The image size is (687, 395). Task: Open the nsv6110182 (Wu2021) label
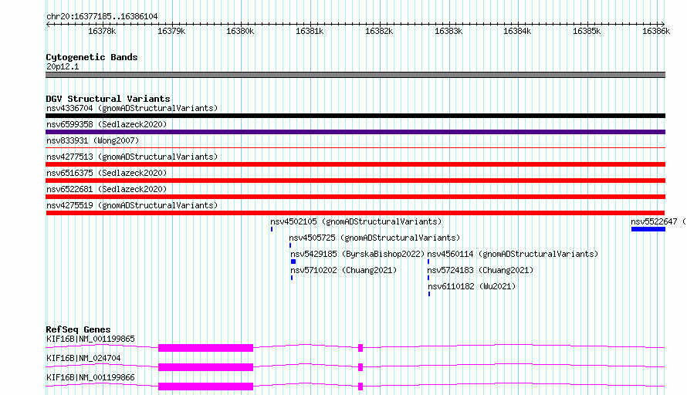pos(472,286)
